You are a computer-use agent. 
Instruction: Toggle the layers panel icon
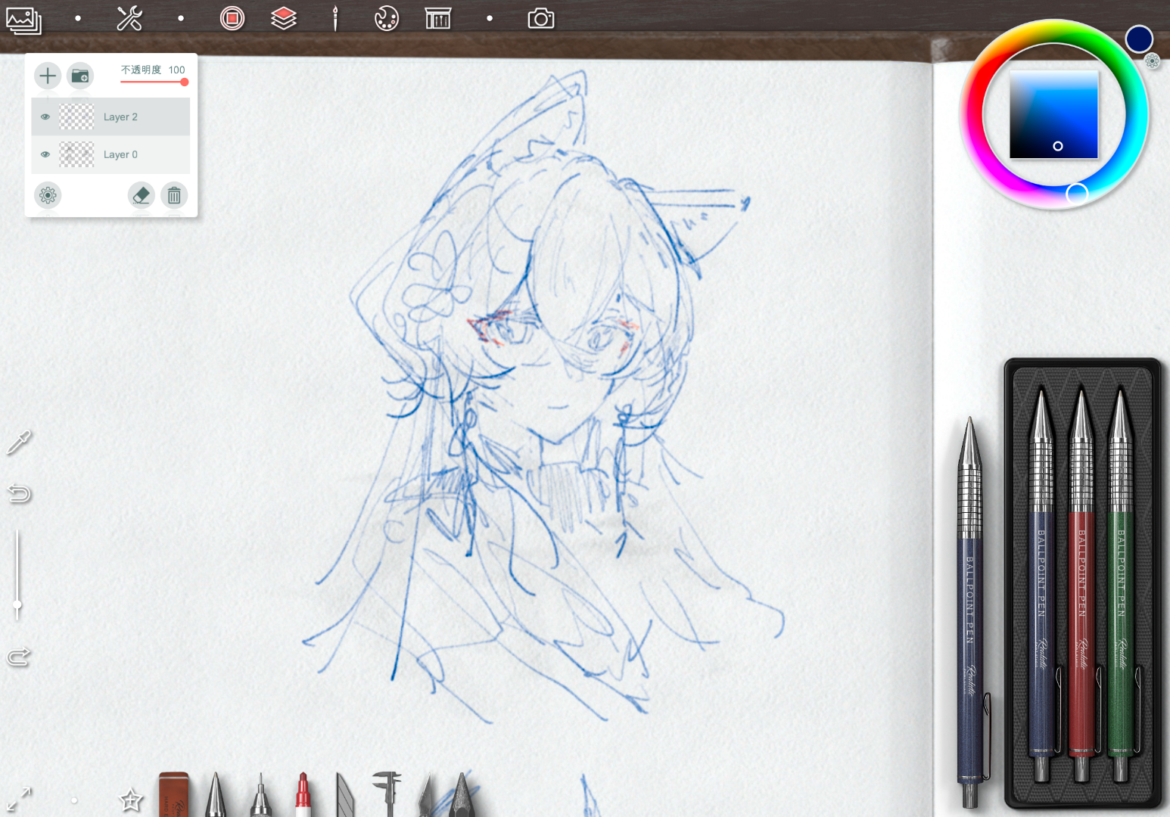pyautogui.click(x=284, y=18)
